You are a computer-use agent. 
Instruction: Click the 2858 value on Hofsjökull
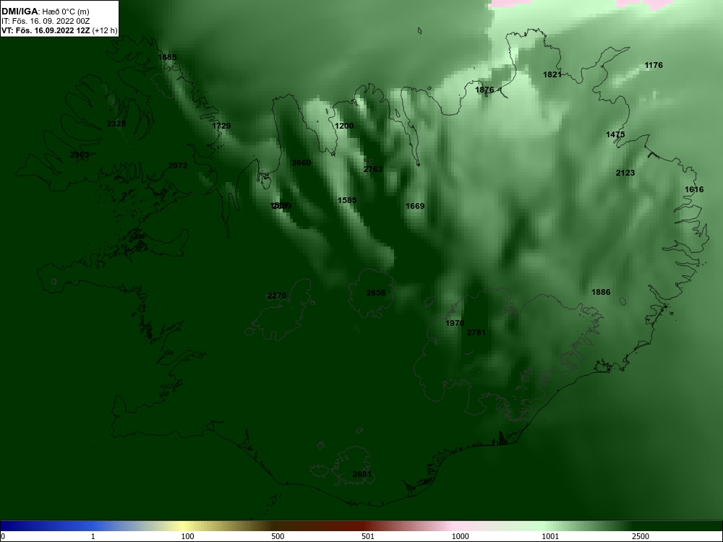(376, 293)
